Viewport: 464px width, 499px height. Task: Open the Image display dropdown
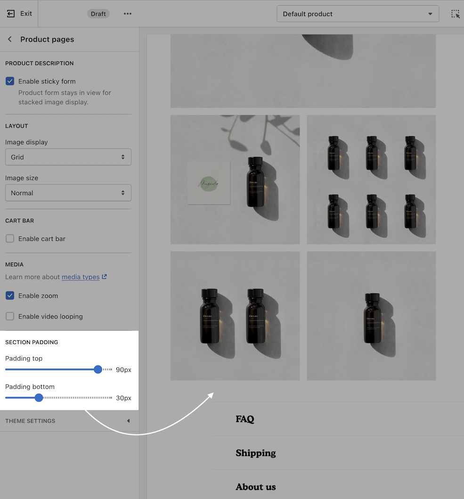(68, 157)
